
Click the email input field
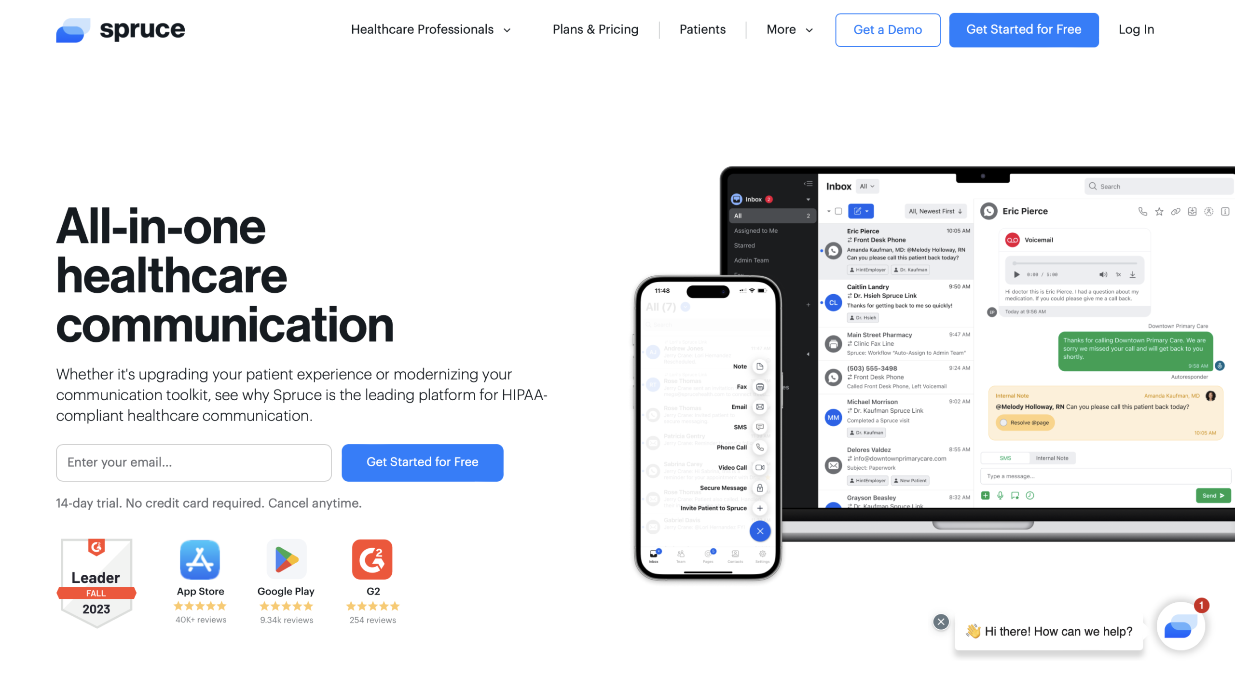click(x=192, y=463)
